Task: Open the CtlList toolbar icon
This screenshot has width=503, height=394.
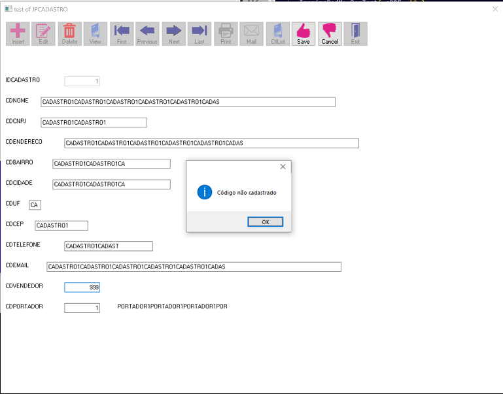Action: (278, 33)
